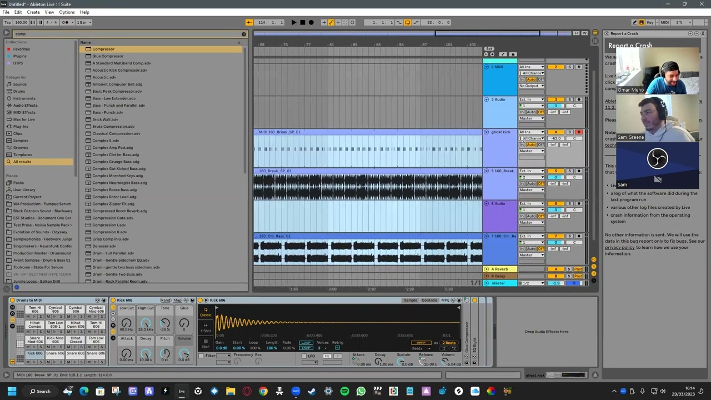Fold the ghost kick track
The image size is (711, 400).
[x=487, y=132]
